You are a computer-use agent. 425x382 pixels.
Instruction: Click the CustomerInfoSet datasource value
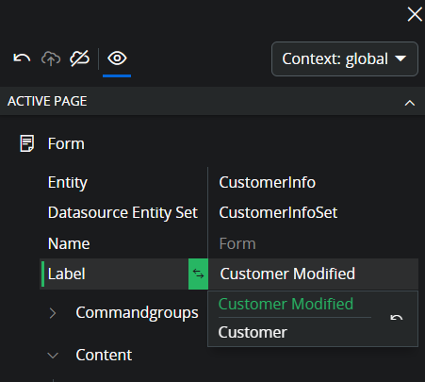(x=278, y=212)
